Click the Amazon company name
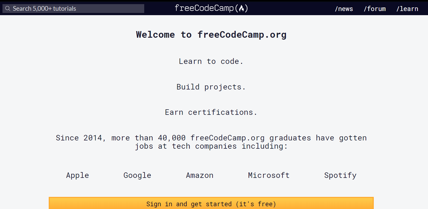428x209 pixels. (x=200, y=175)
